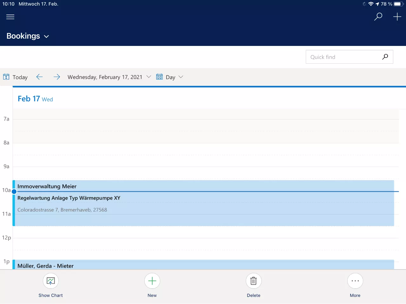Tap the plus icon in header
This screenshot has width=406, height=304.
397,17
